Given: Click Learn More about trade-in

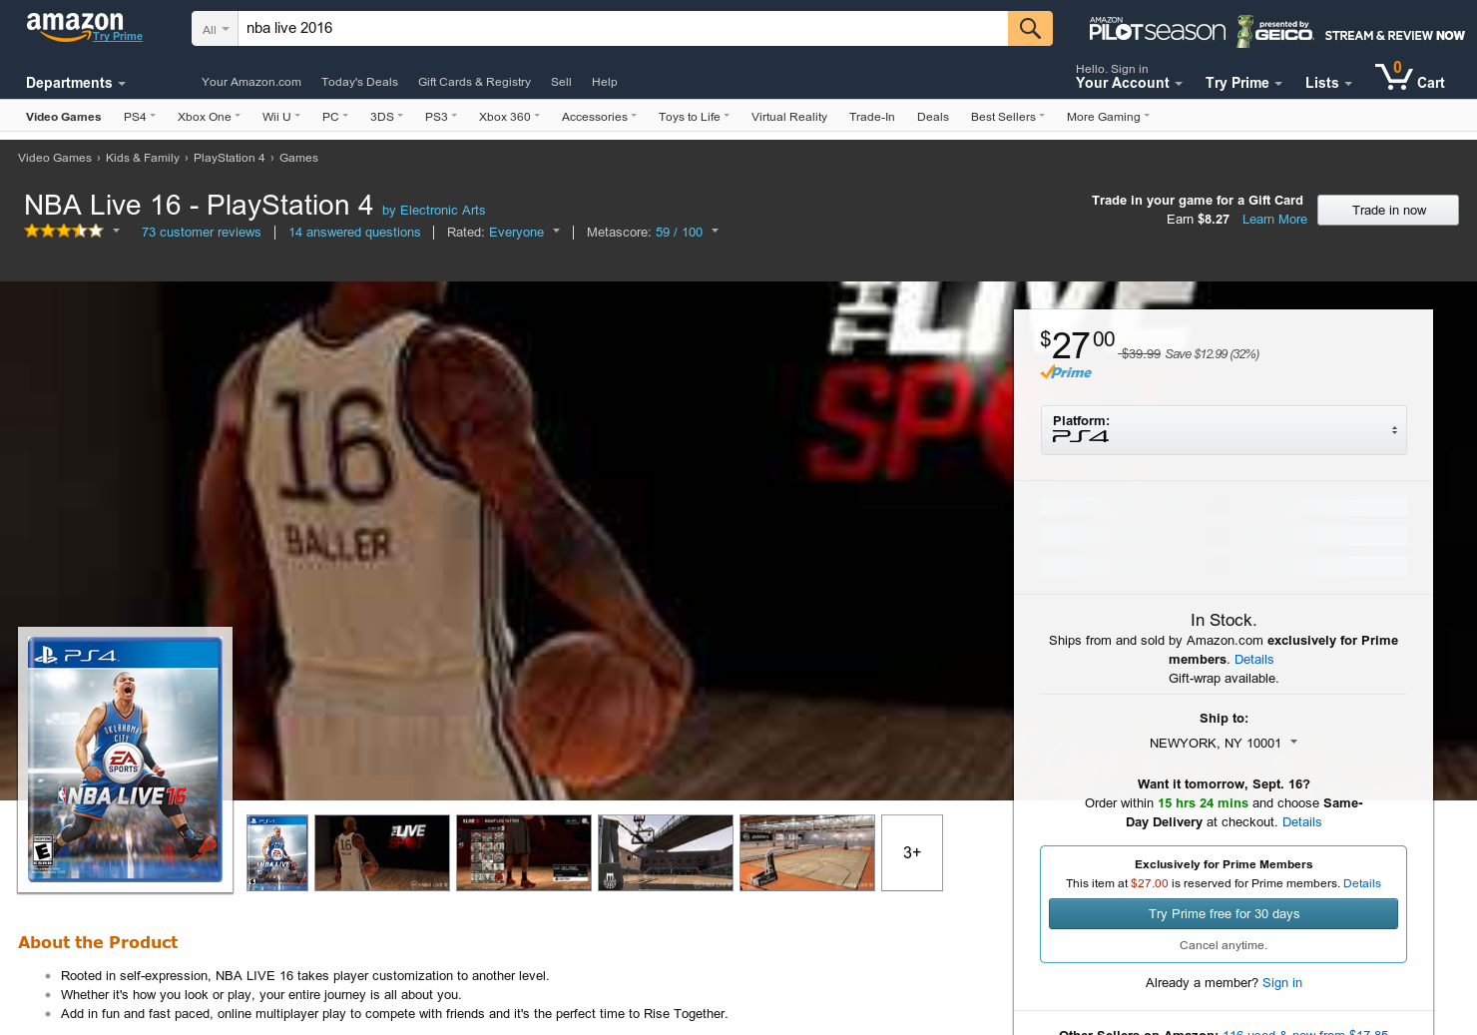Looking at the screenshot, I should [1274, 220].
